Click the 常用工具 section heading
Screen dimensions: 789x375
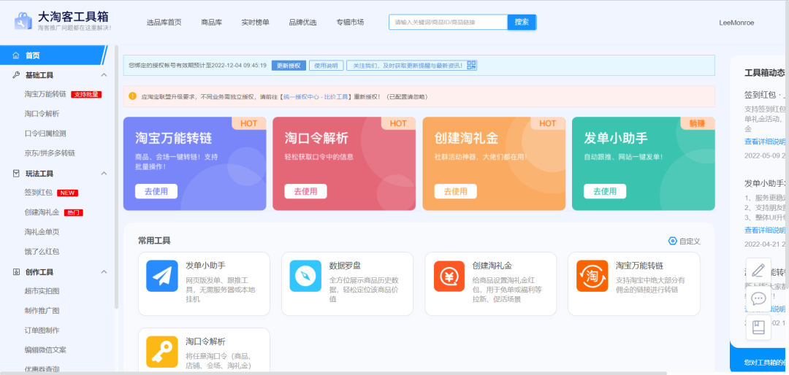[x=154, y=240]
